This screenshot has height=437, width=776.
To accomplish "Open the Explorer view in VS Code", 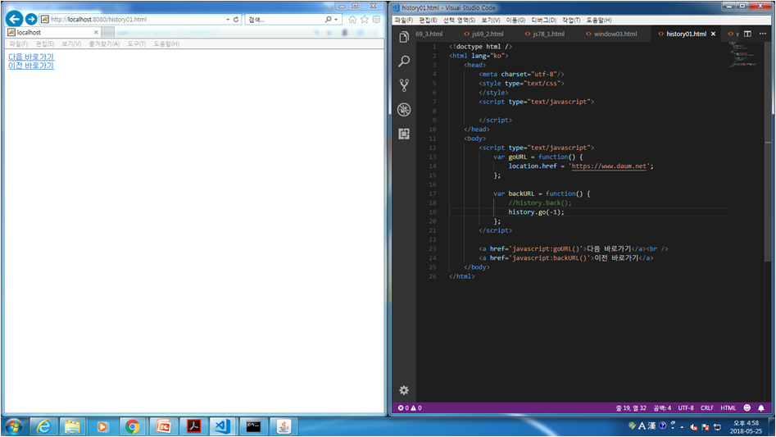I will tap(404, 37).
